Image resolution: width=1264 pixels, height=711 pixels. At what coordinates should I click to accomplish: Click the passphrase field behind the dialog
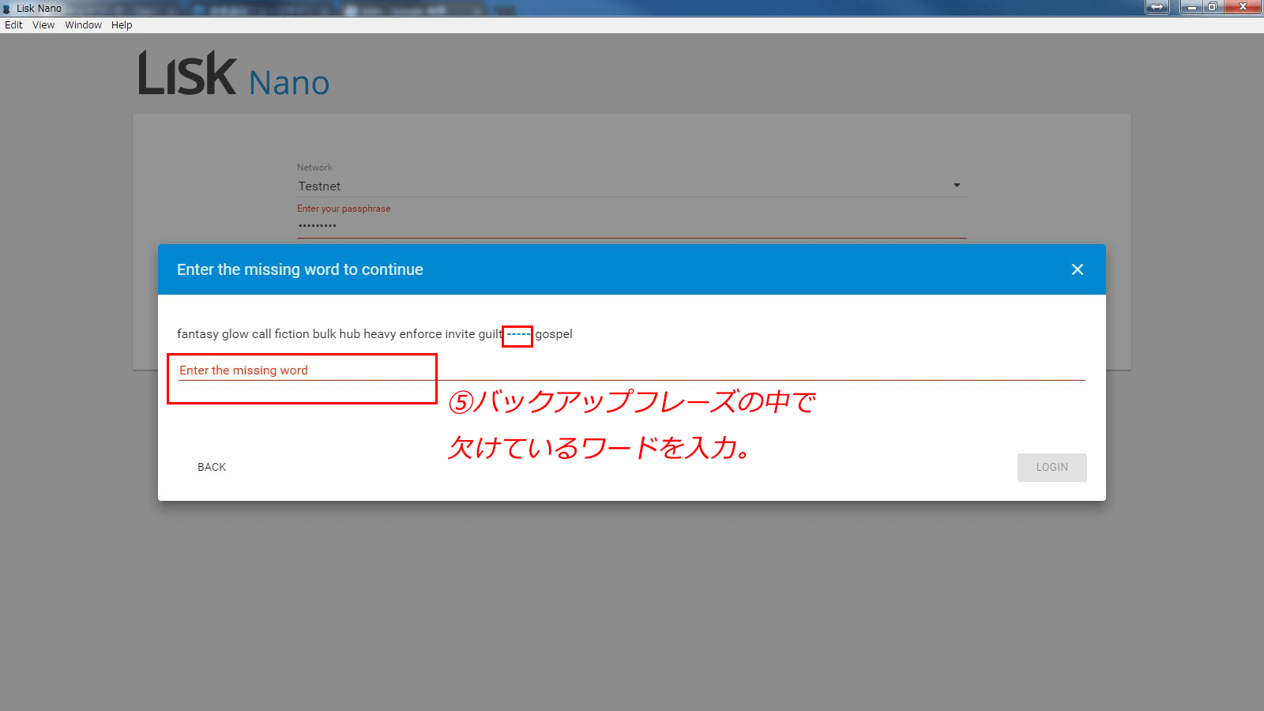631,225
